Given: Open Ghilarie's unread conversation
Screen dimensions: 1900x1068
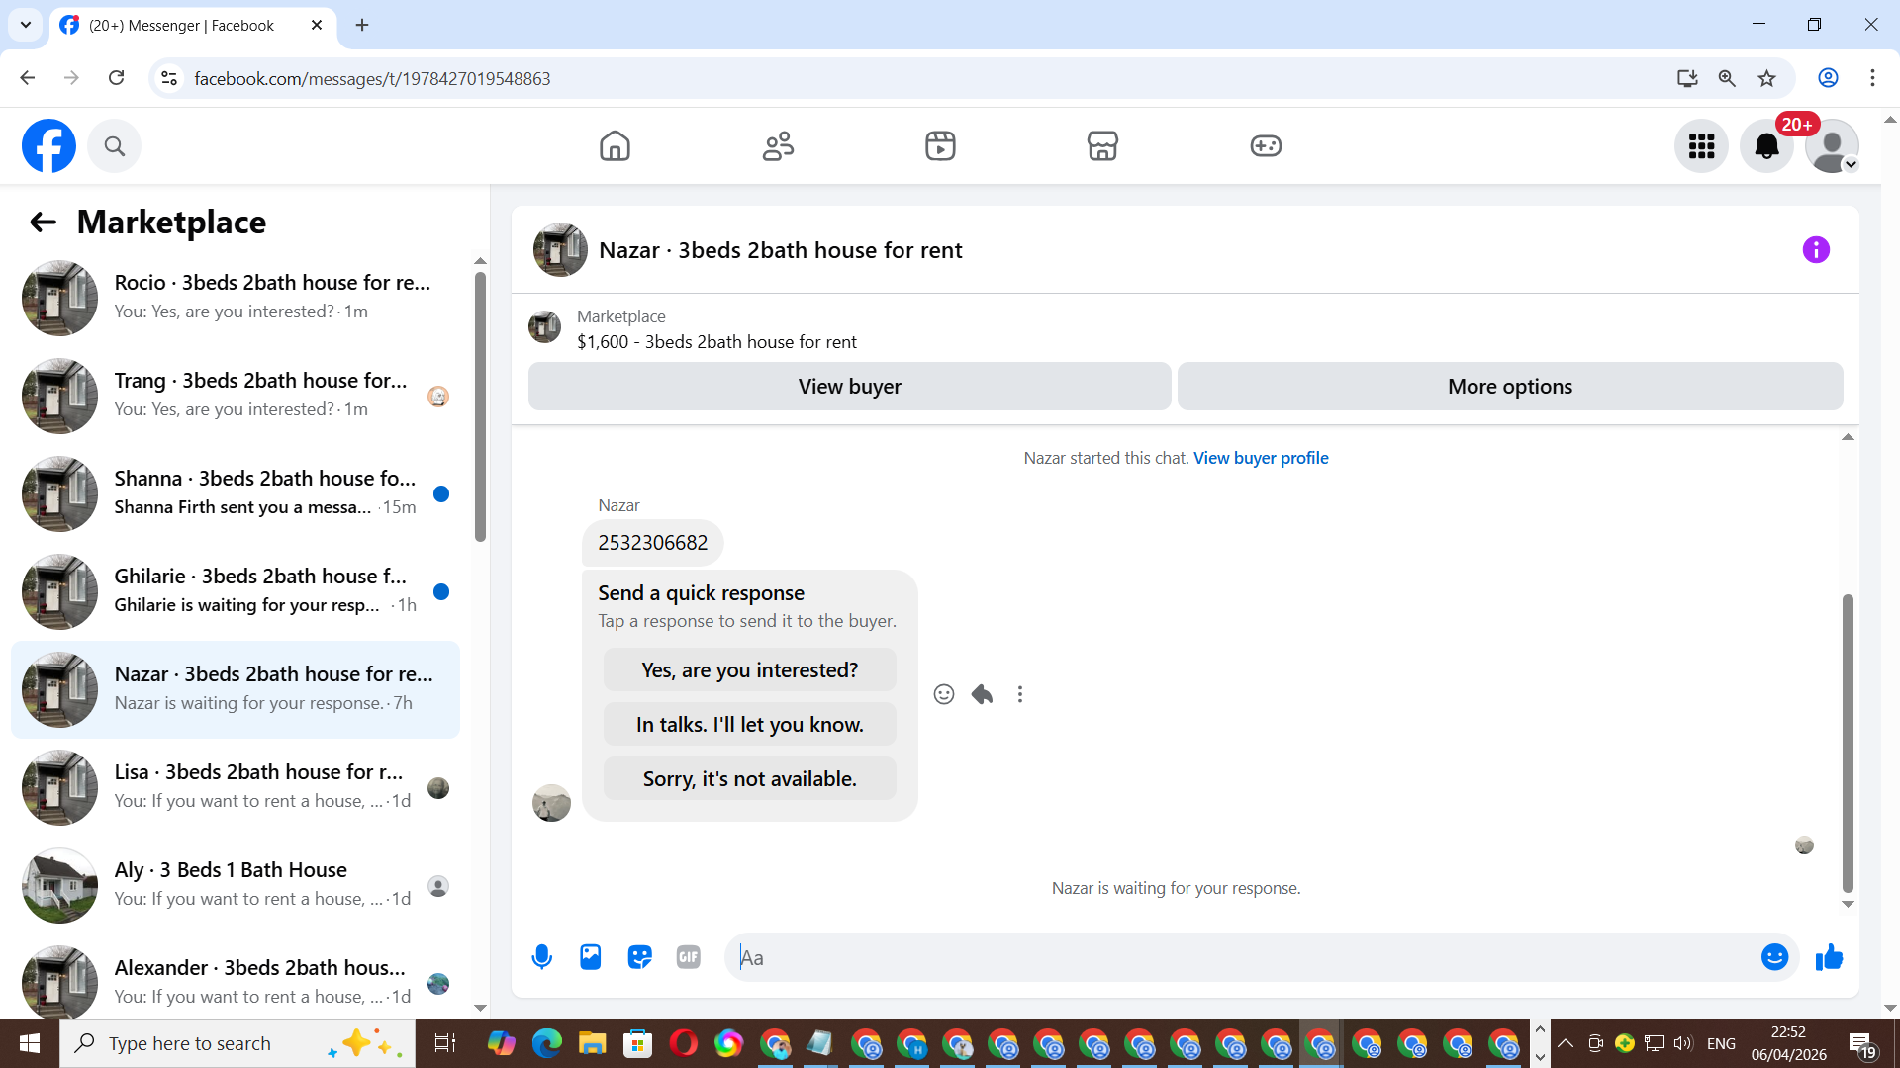Looking at the screenshot, I should point(236,591).
